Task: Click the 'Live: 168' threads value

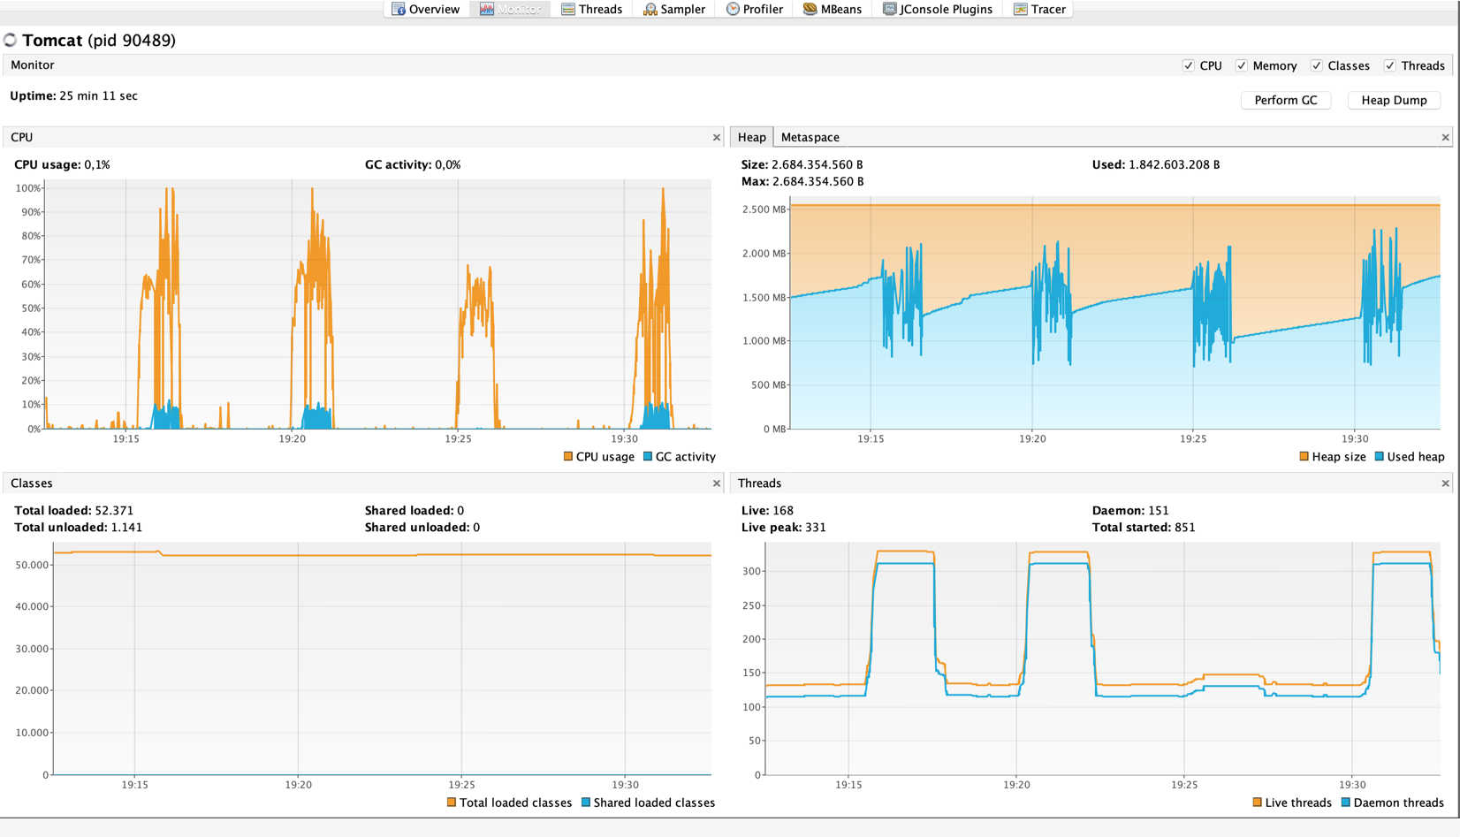Action: pyautogui.click(x=767, y=510)
